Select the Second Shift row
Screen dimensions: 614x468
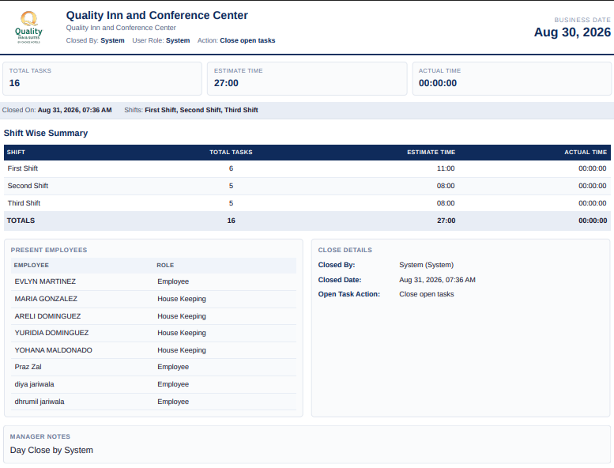pos(307,186)
